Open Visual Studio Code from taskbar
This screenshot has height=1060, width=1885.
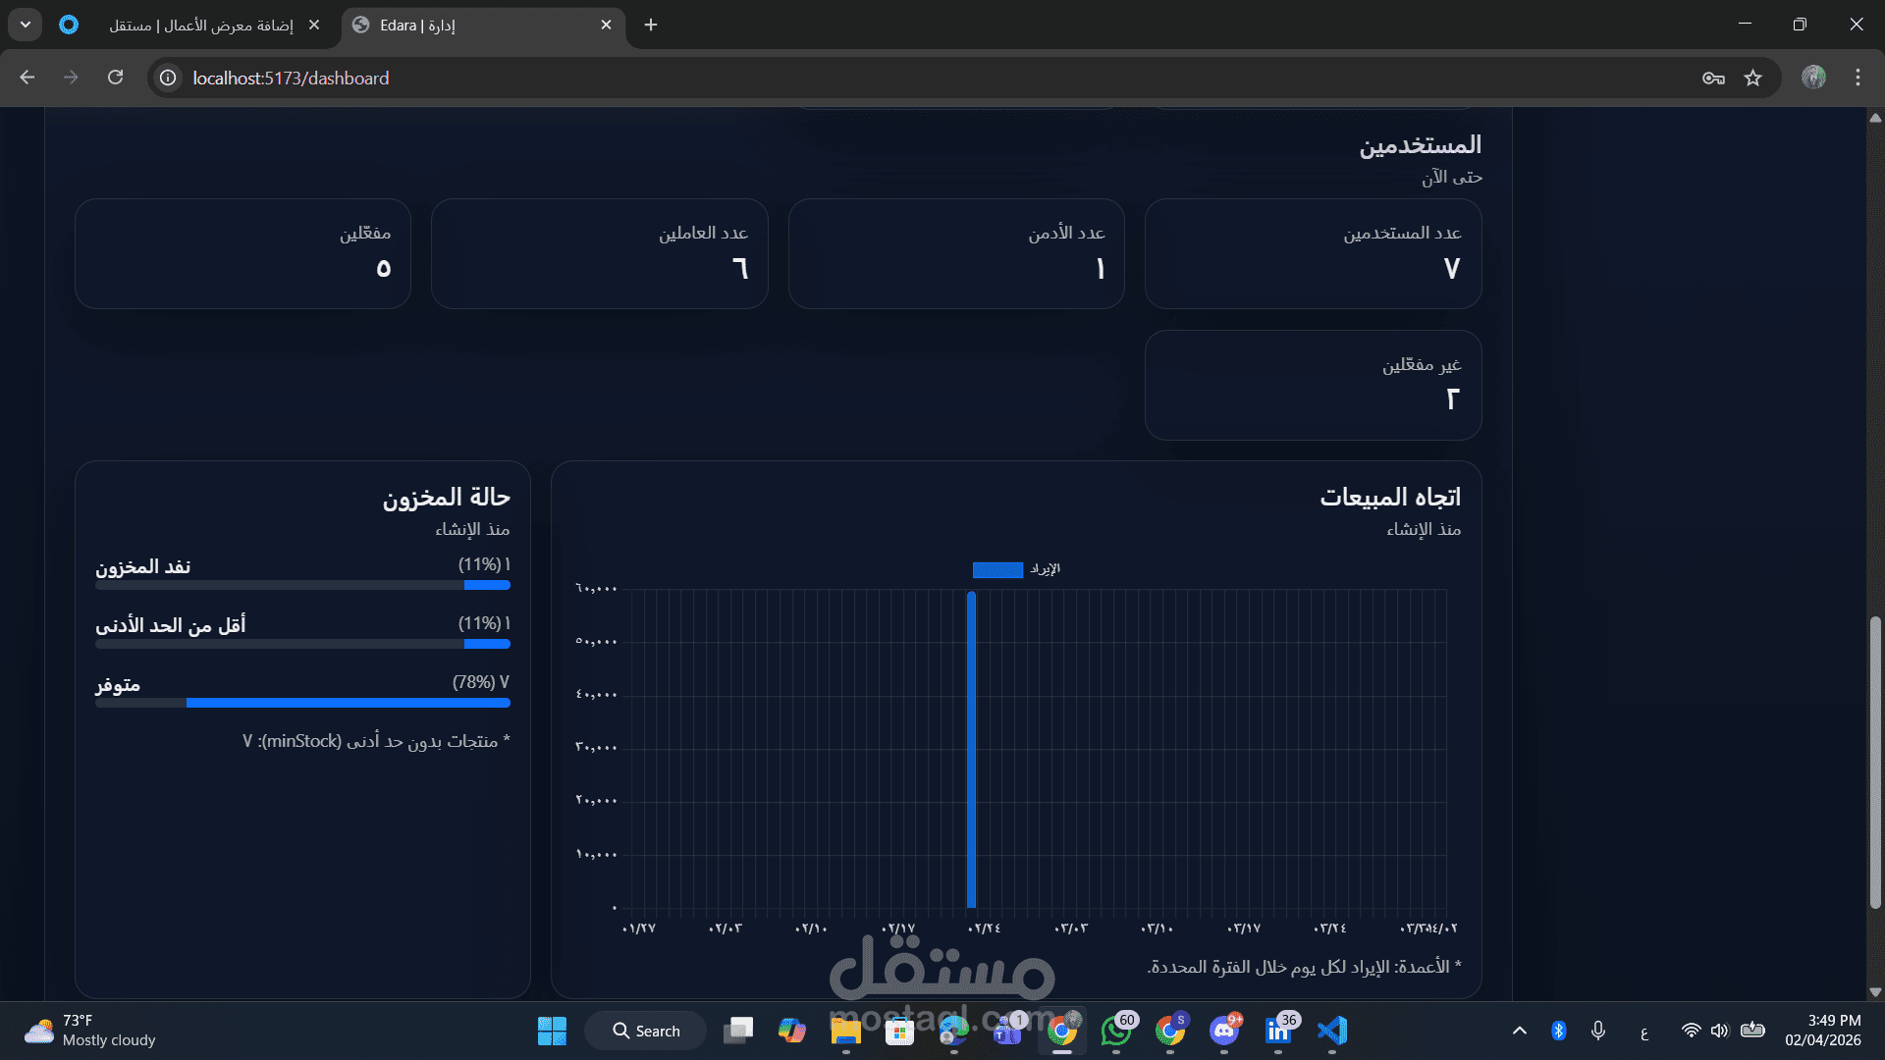(x=1331, y=1031)
